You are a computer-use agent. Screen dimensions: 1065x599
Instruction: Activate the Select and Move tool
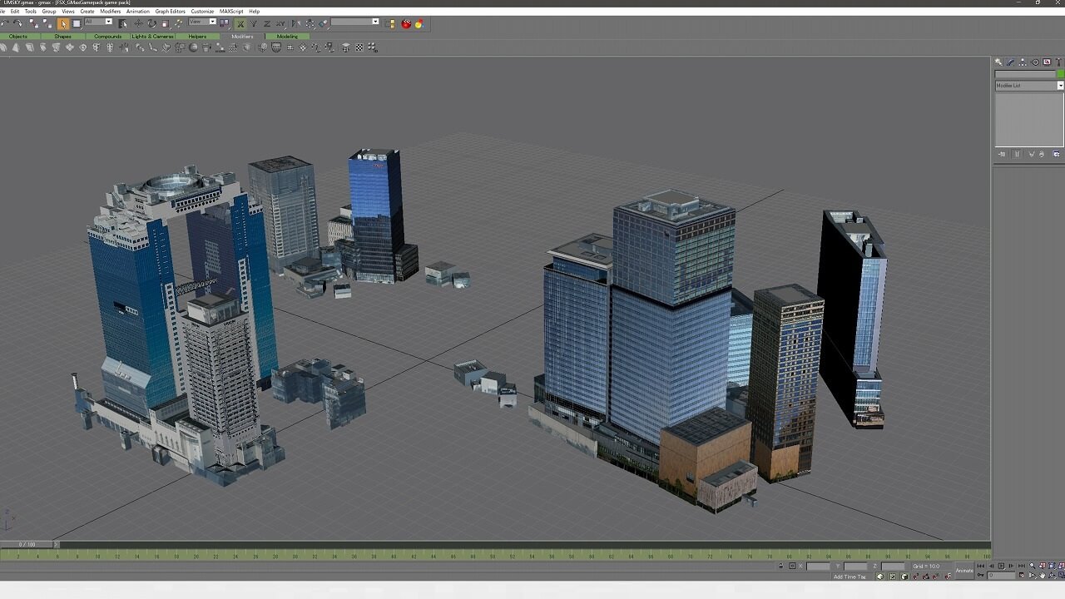coord(139,23)
